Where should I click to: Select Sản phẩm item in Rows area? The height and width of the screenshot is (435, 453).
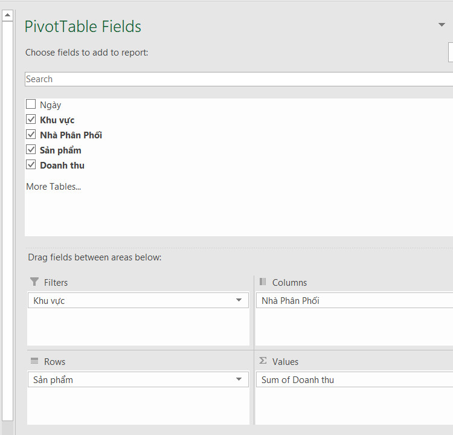click(x=138, y=379)
